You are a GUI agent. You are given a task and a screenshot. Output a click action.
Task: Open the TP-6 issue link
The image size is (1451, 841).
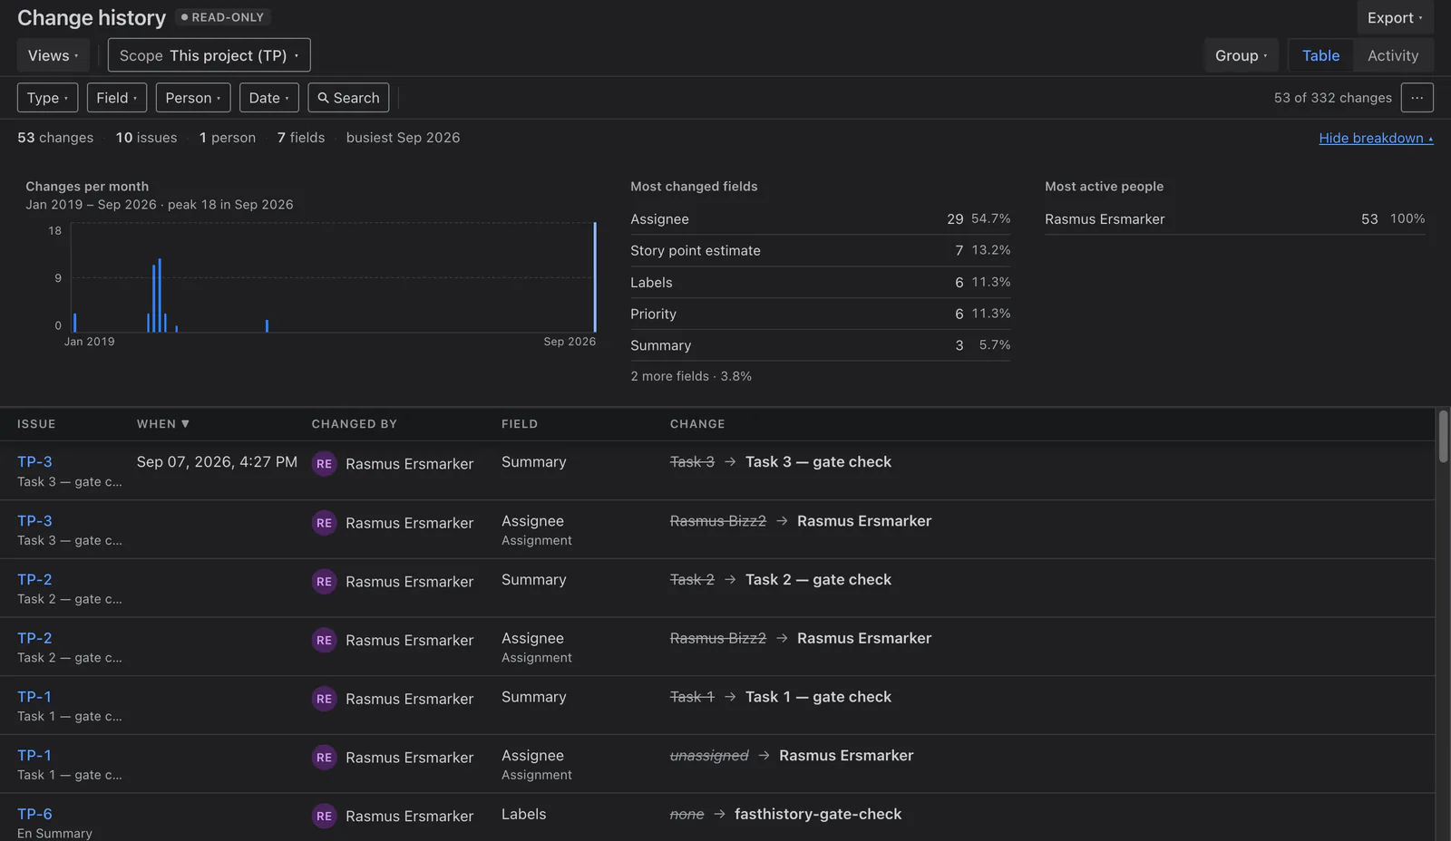point(34,814)
